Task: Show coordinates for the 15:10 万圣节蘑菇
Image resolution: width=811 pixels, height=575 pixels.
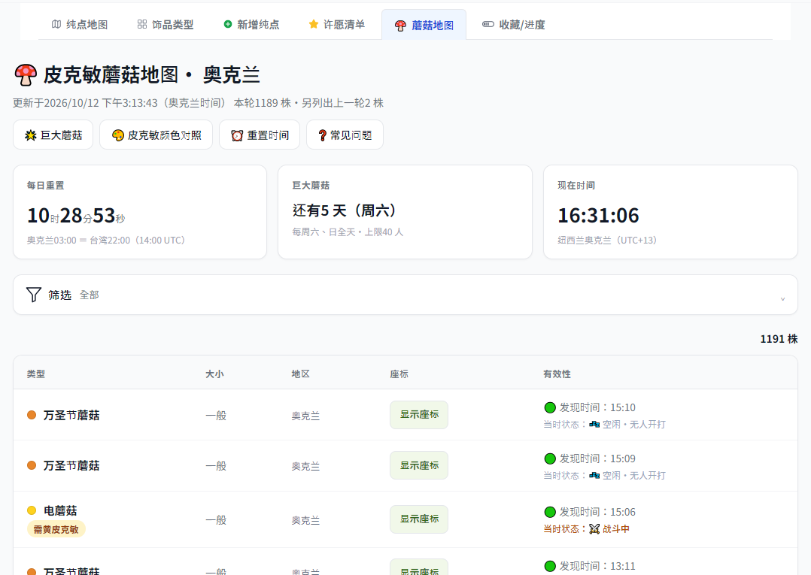Action: point(419,415)
